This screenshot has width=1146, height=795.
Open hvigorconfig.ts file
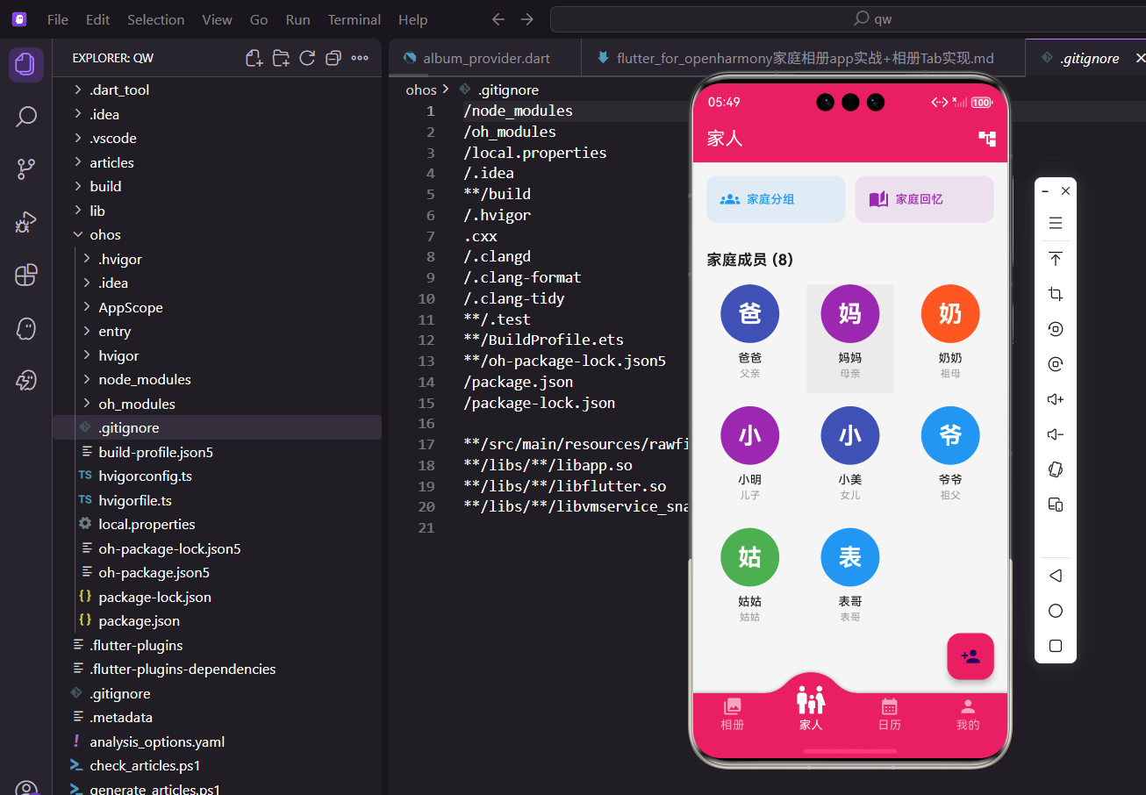point(217,476)
